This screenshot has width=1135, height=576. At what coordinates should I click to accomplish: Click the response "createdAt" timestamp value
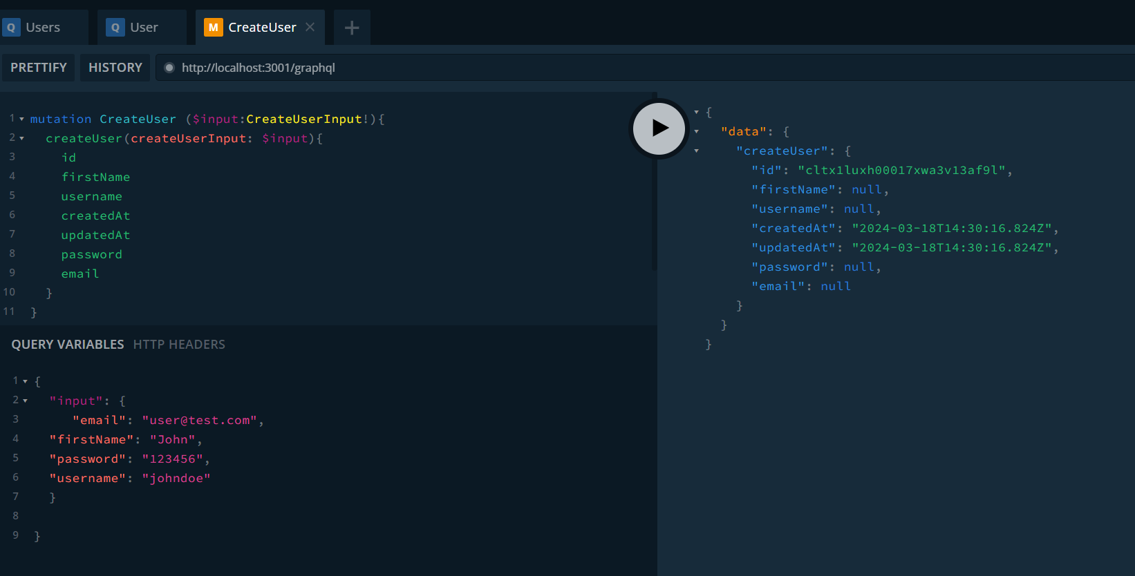coord(952,229)
